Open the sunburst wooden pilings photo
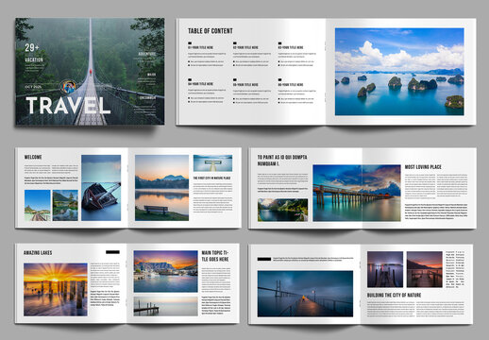 56,290
